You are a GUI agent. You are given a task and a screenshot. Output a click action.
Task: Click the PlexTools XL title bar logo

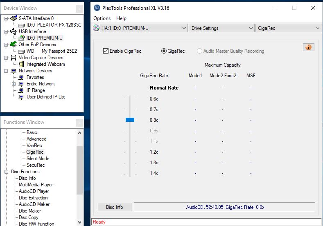click(x=97, y=8)
